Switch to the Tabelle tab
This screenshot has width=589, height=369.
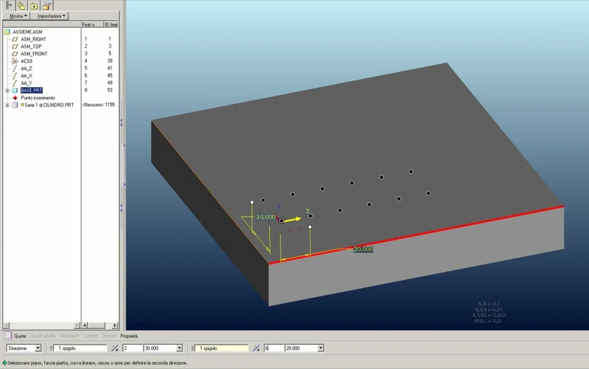91,336
